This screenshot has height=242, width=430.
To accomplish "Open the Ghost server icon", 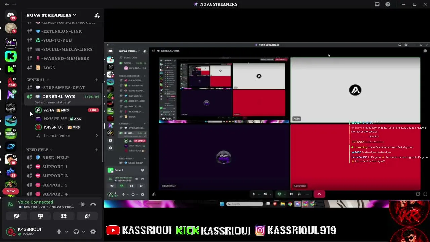I will tap(11, 108).
